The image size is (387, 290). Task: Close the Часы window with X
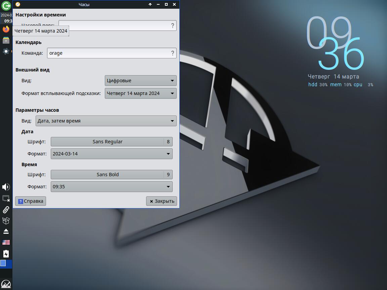pyautogui.click(x=174, y=4)
